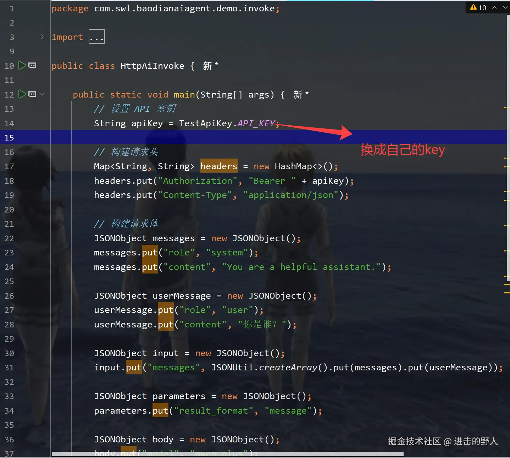This screenshot has width=510, height=458.
Task: Expand the folded imports chevron on line 3
Action: point(42,37)
